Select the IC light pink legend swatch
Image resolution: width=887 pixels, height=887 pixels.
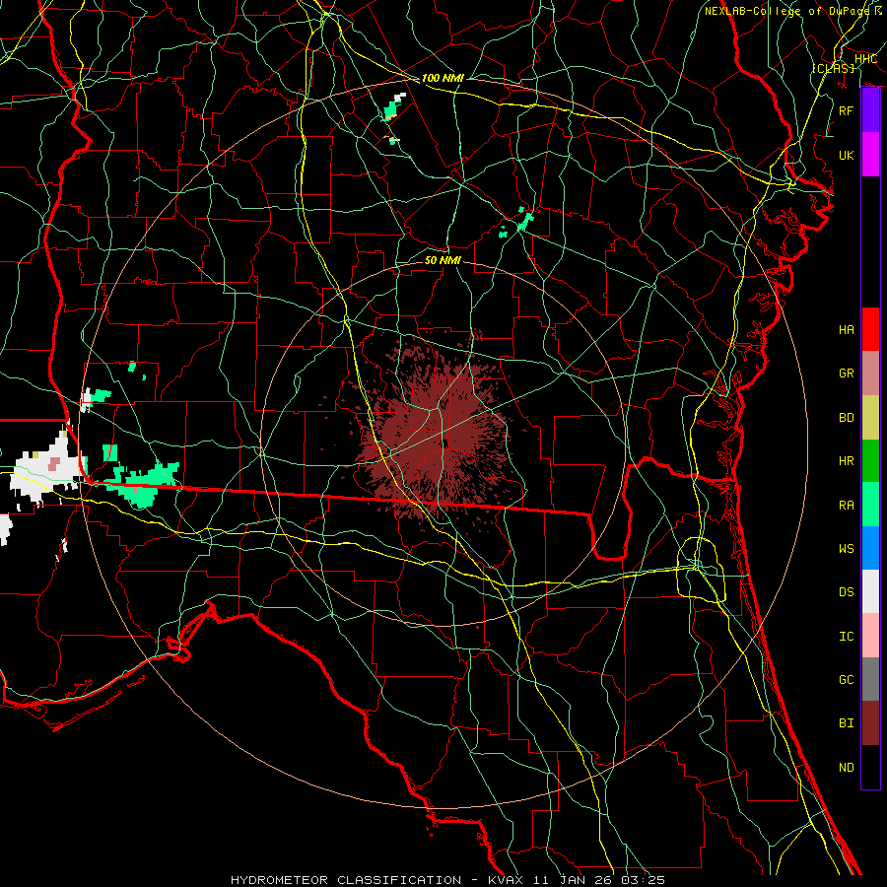tap(870, 636)
